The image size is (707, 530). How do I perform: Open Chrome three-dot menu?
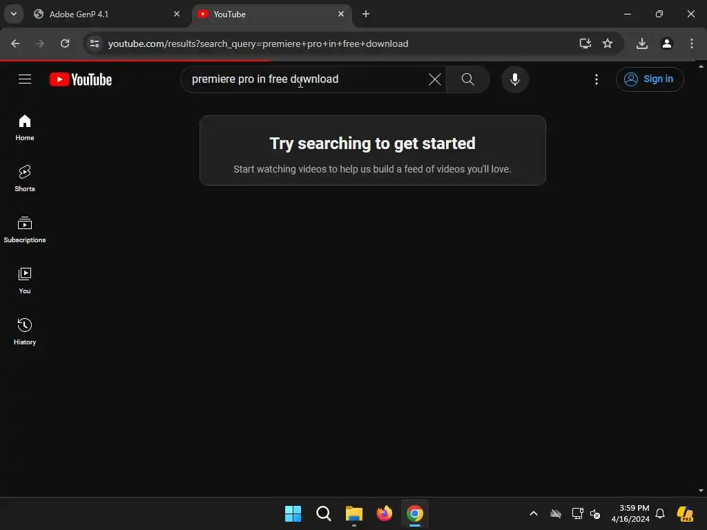tap(691, 43)
